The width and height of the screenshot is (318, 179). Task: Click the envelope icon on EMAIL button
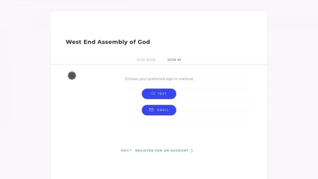151,110
